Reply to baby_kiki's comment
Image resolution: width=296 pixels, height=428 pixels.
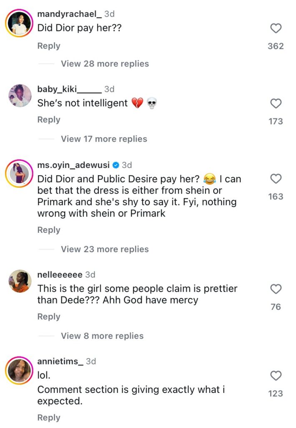49,120
